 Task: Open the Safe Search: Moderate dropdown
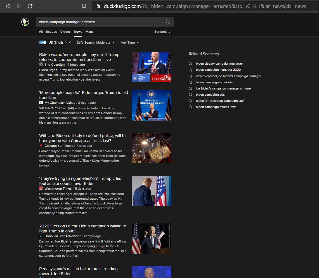tap(95, 43)
